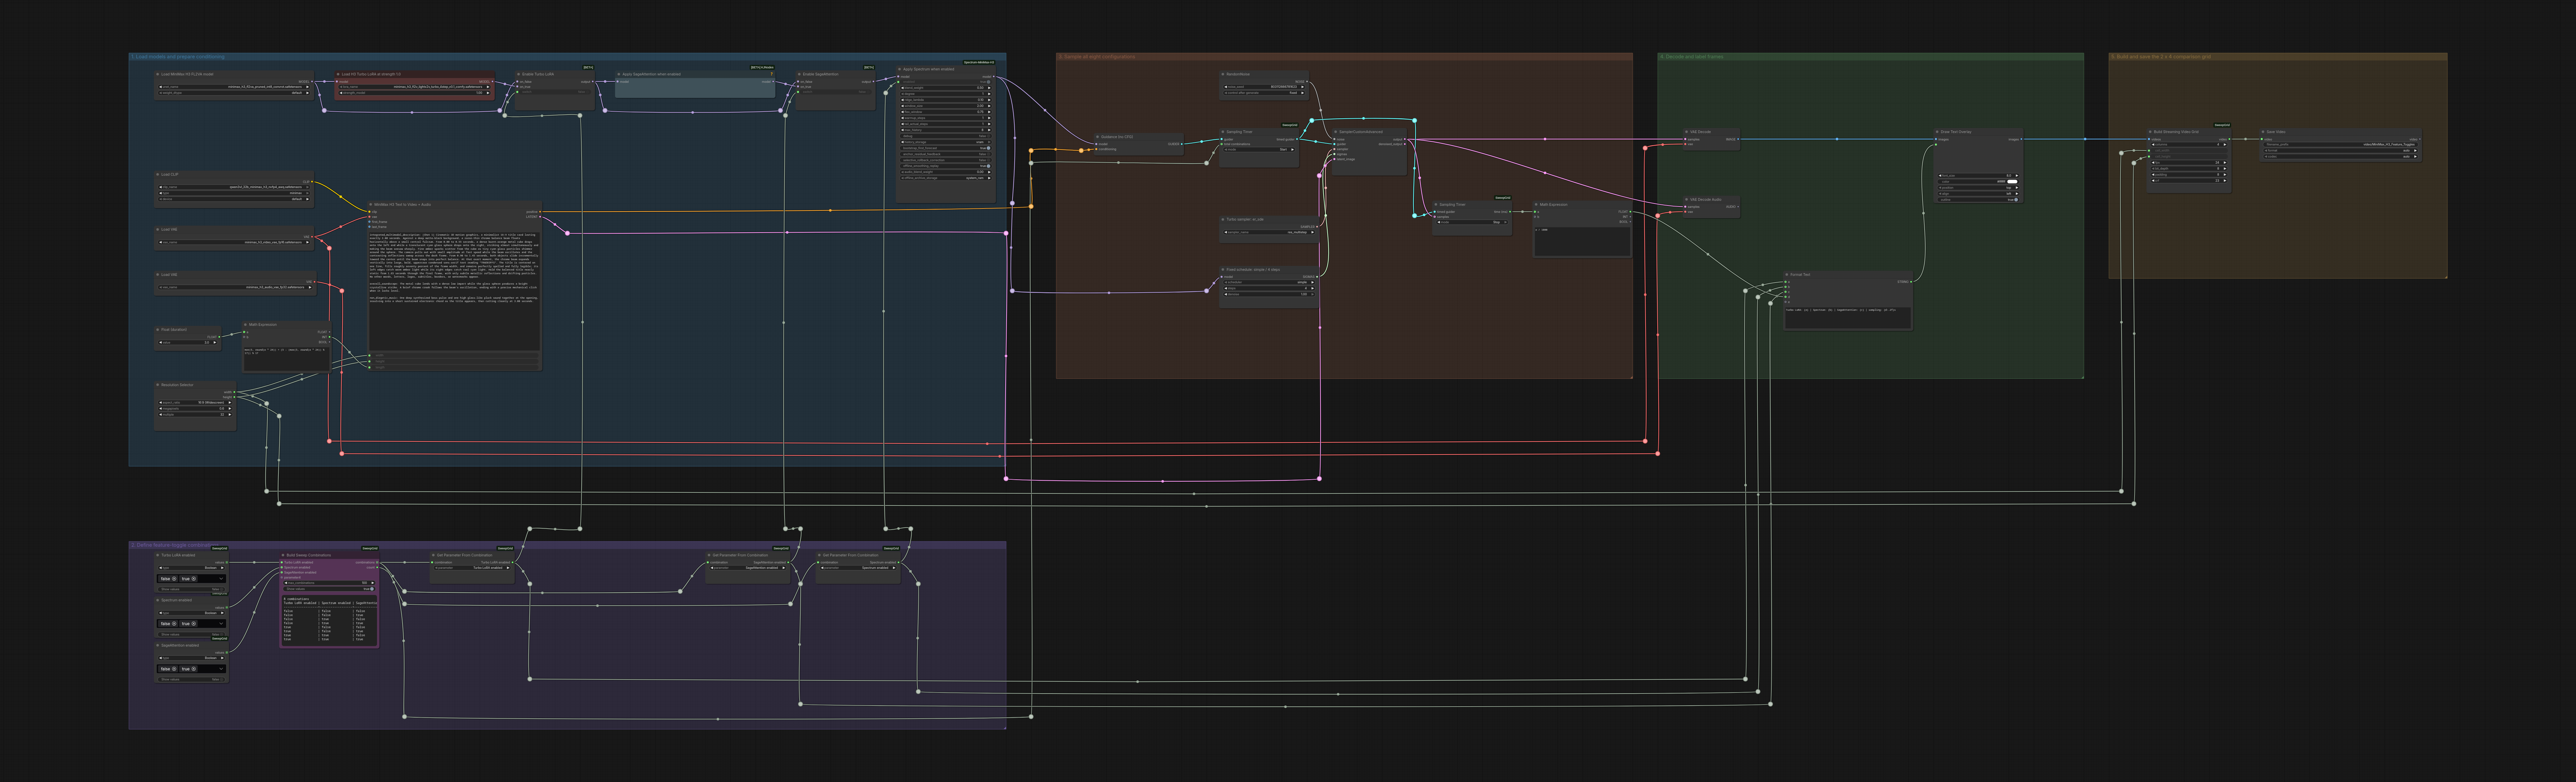The width and height of the screenshot is (2576, 782).
Task: Click the Spectrum-MiniMax-H3 badge on Apply Spectrum node
Action: click(979, 63)
